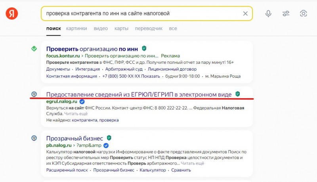Click the Yandex logo icon
The image size is (317, 182).
tap(12, 13)
